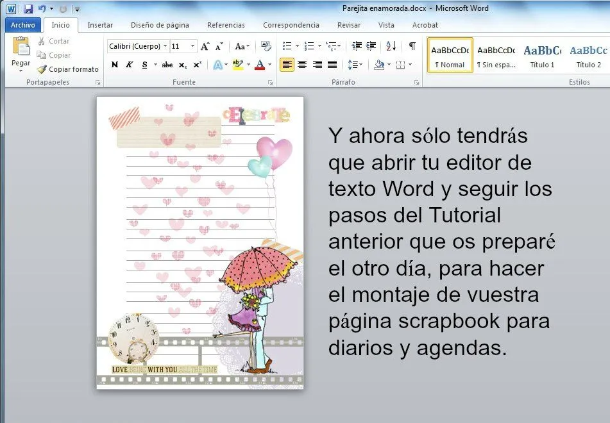The height and width of the screenshot is (423, 610).
Task: Expand the highlight color dropdown arrow
Action: point(248,65)
